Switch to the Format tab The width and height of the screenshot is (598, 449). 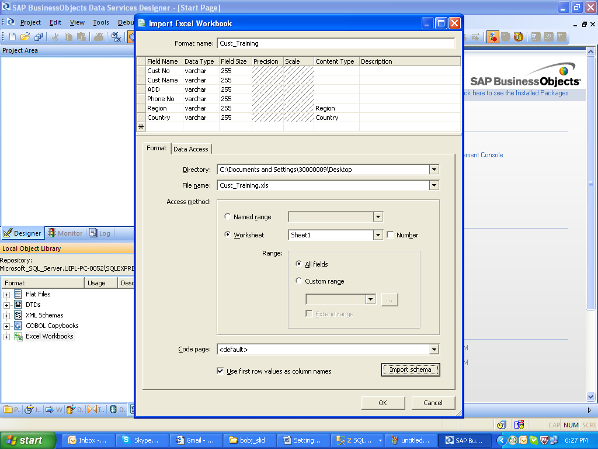[x=157, y=148]
